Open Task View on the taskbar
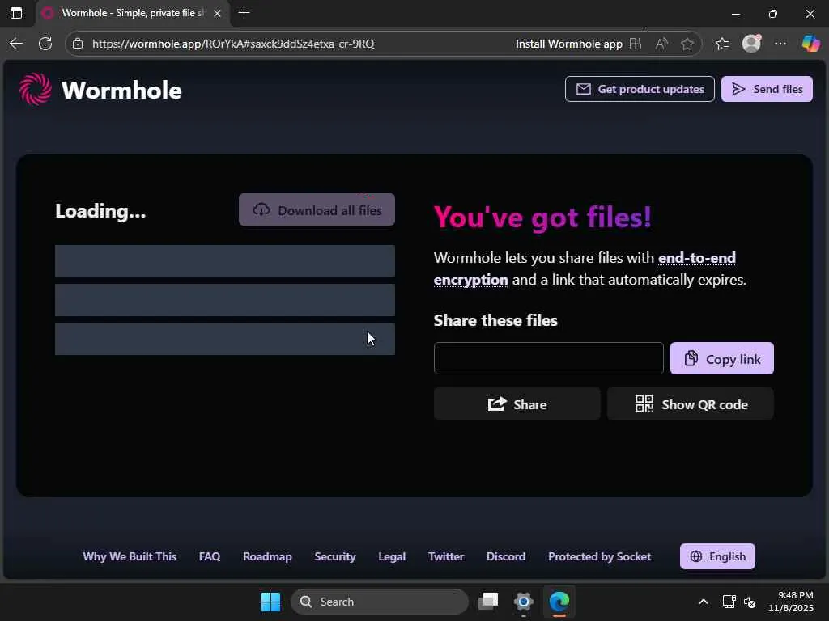 point(488,602)
